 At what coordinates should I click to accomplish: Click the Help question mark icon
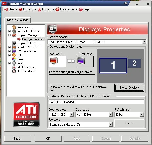click(x=81, y=9)
